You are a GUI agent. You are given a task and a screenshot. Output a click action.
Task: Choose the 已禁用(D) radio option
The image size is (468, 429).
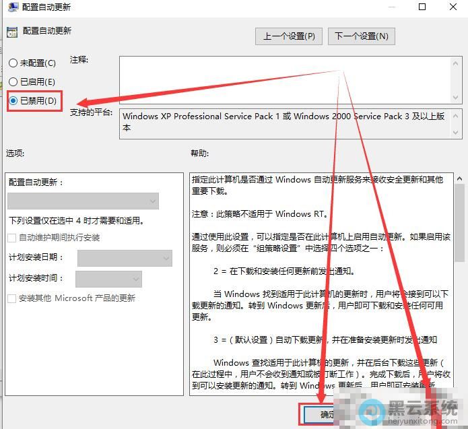pos(13,102)
